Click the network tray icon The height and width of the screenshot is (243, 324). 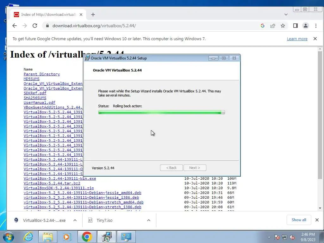pos(284,237)
